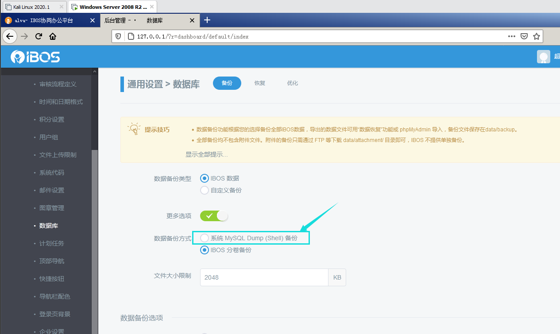Screen dimensions: 560x334
Task: Save page to Pocket icon
Action: click(x=524, y=36)
